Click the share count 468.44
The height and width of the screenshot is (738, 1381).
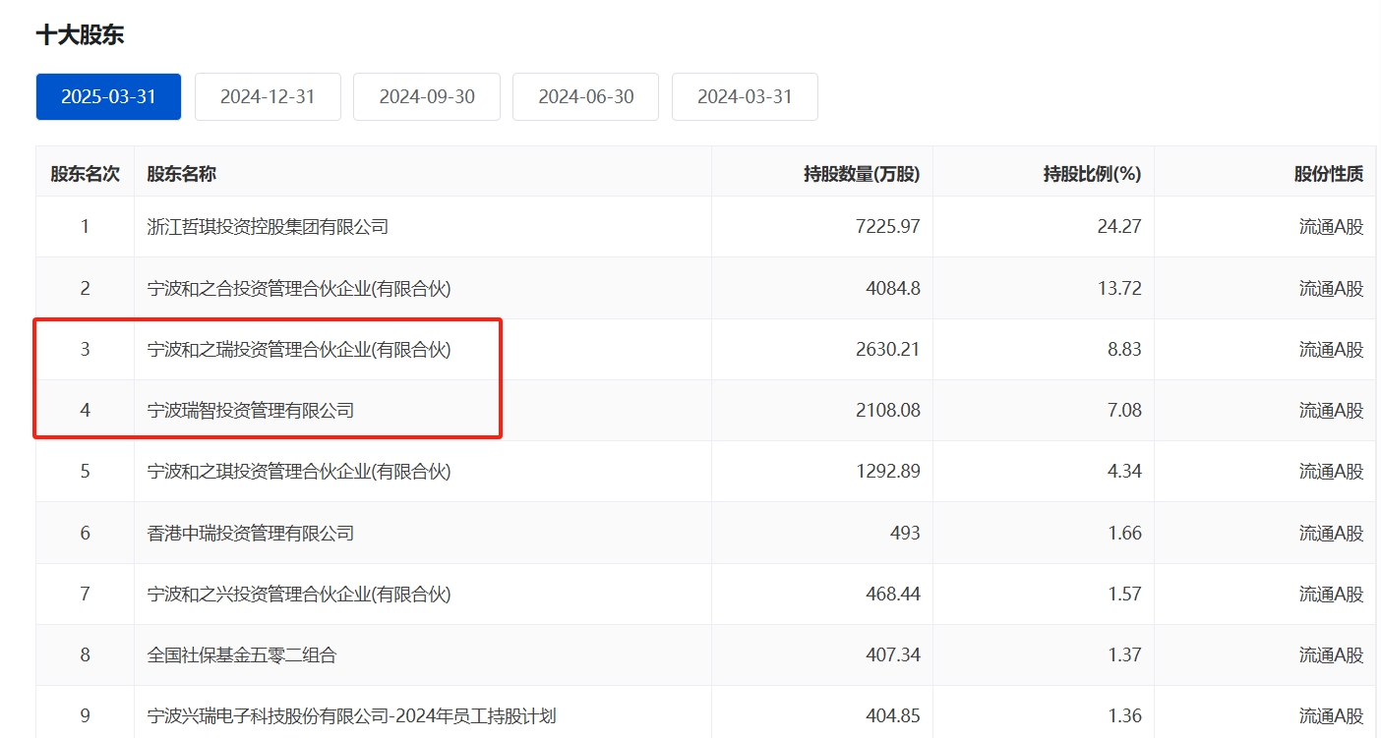(x=893, y=595)
